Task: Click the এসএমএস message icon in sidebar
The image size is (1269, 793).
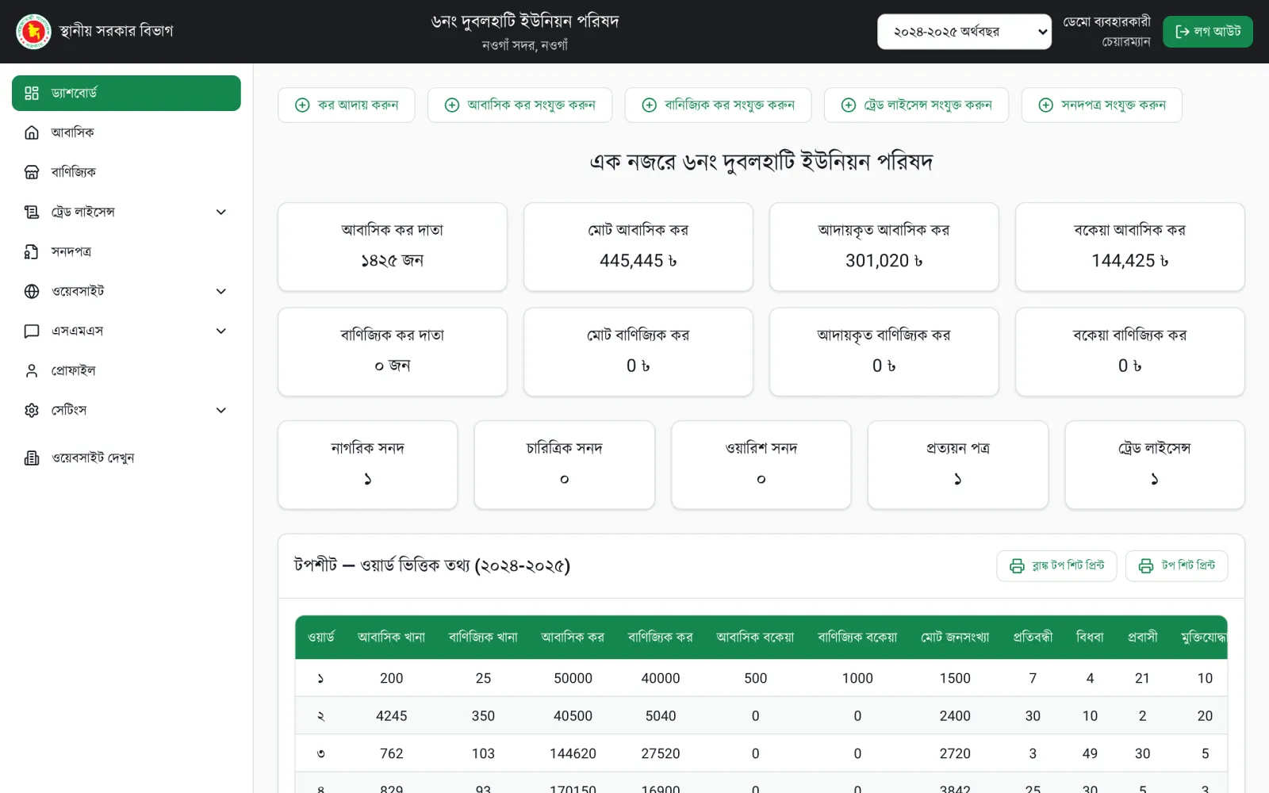Action: [x=32, y=331]
